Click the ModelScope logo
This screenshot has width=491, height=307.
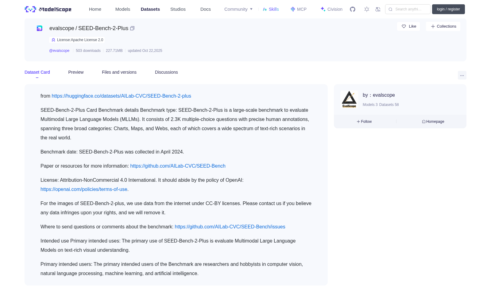pos(48,9)
